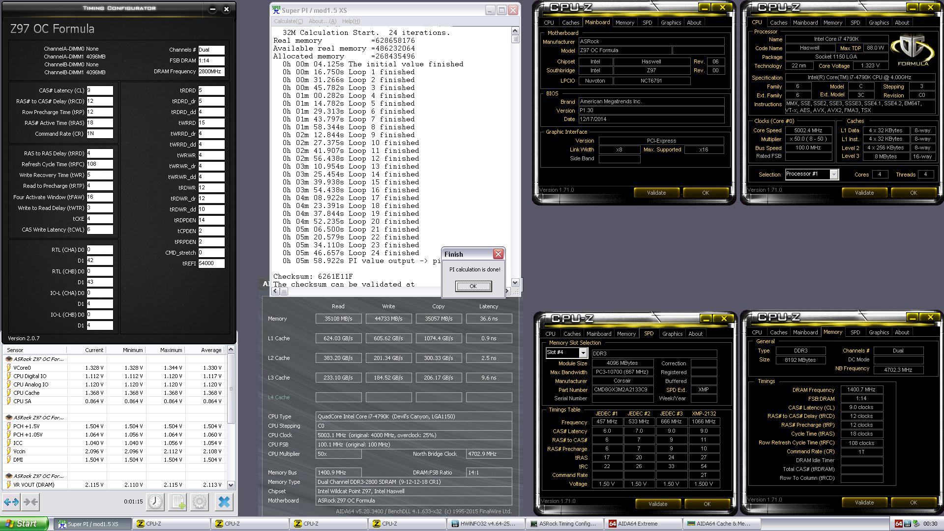Open the Calculate menu in Super PI

click(x=288, y=21)
